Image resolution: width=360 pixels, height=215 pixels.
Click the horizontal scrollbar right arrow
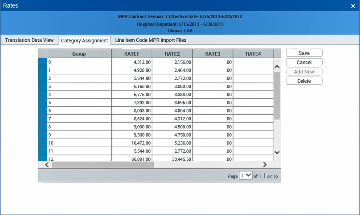(x=265, y=165)
